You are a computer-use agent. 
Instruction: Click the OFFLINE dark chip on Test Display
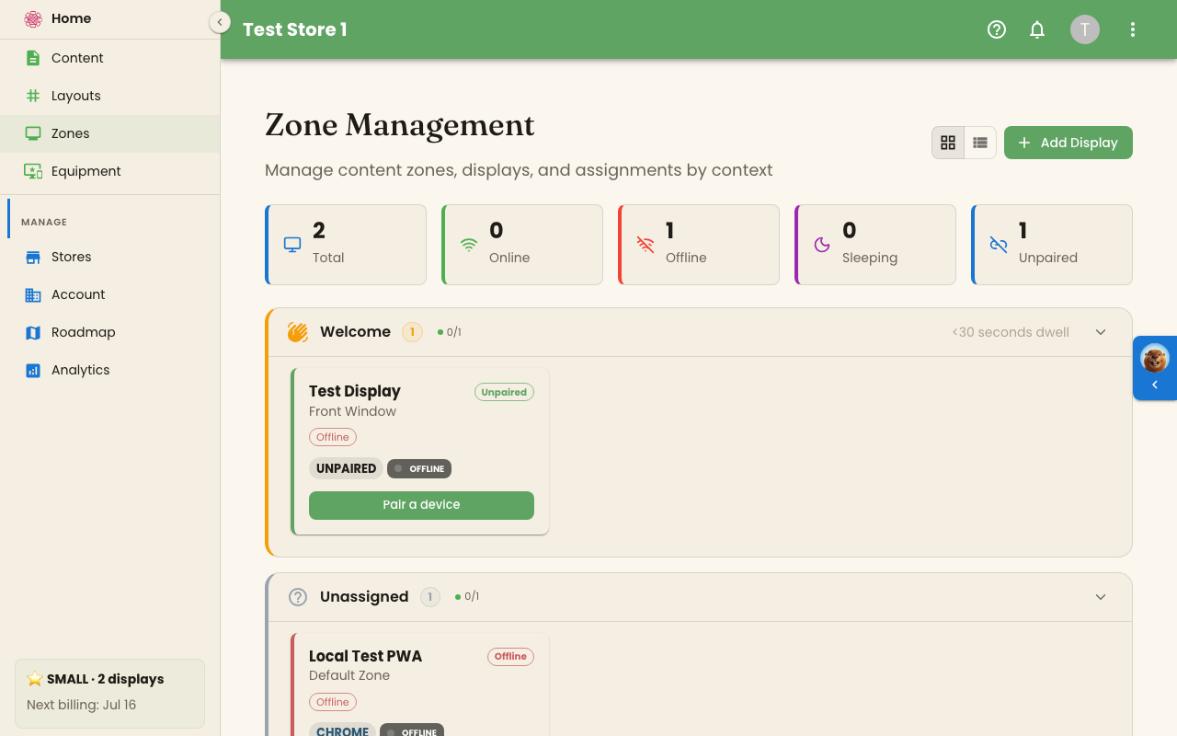[419, 468]
